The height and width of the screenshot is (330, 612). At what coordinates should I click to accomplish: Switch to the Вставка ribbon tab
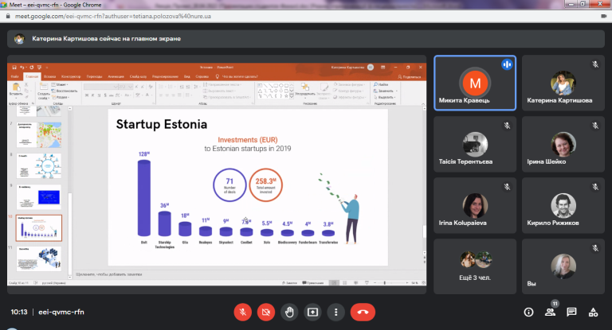click(x=49, y=77)
